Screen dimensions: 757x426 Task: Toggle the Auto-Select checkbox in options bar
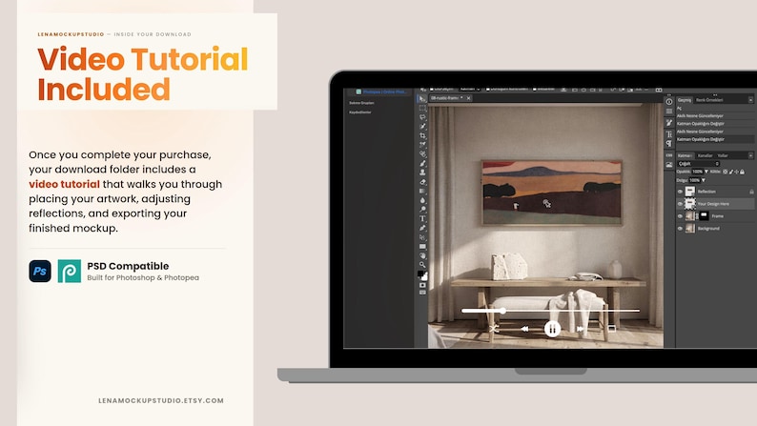[432, 90]
